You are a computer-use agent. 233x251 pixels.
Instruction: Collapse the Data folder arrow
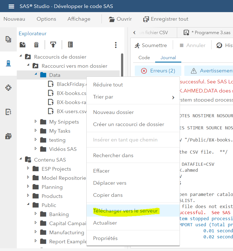[x=36, y=74]
